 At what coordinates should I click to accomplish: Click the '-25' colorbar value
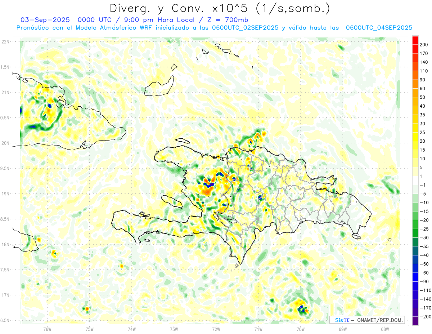click(424, 229)
